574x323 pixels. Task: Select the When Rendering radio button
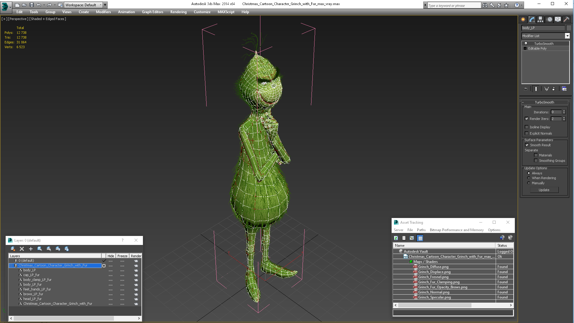(529, 178)
